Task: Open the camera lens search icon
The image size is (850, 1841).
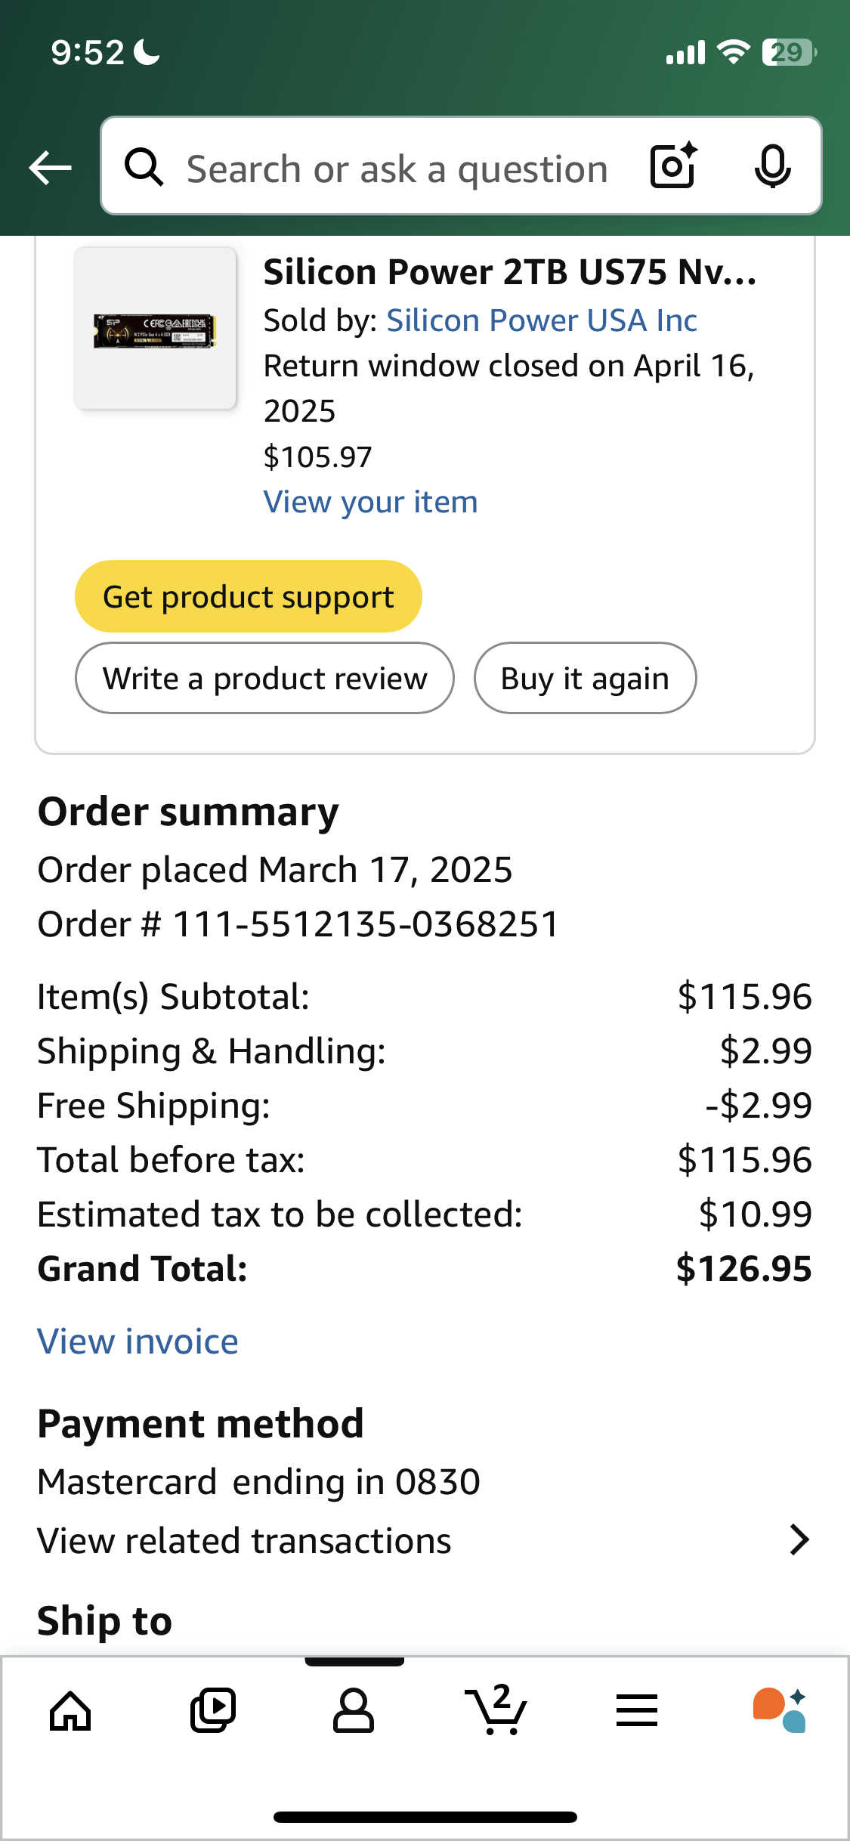Action: 673,166
